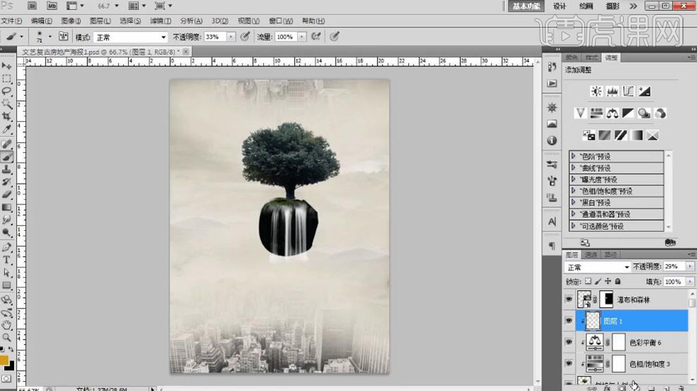Close the 文艺复古房地产海报1.psd document tab

pos(186,51)
